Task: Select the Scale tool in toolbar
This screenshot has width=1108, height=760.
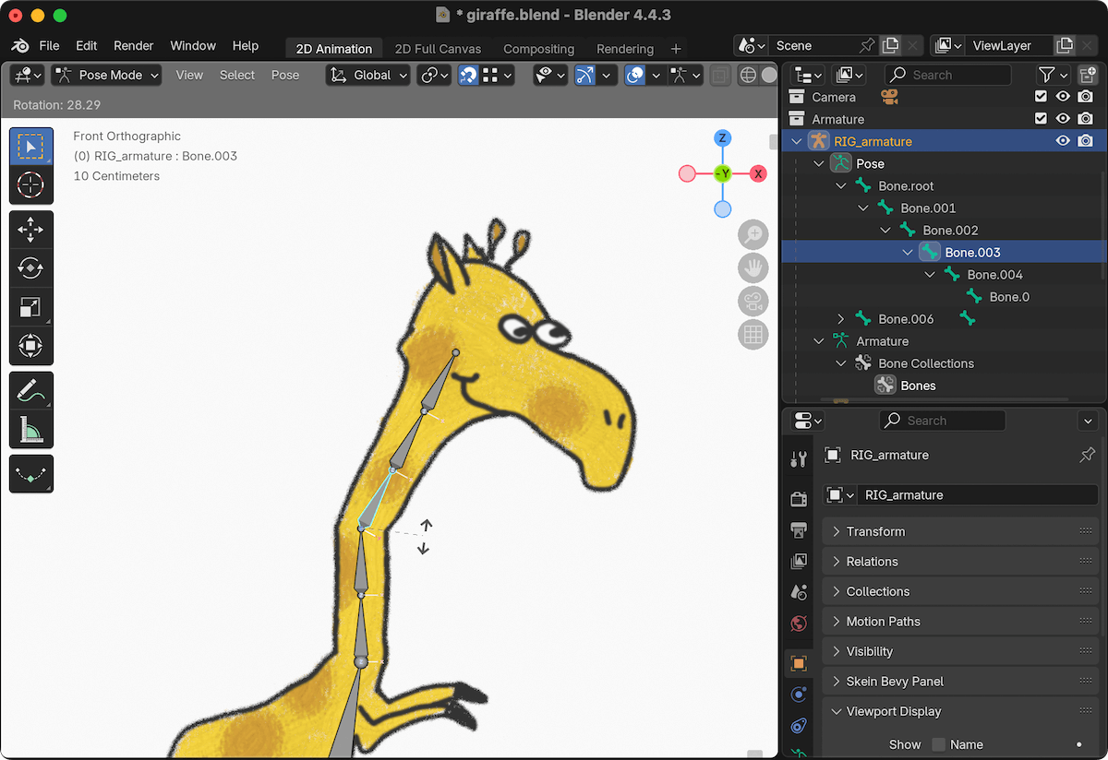Action: 30,307
